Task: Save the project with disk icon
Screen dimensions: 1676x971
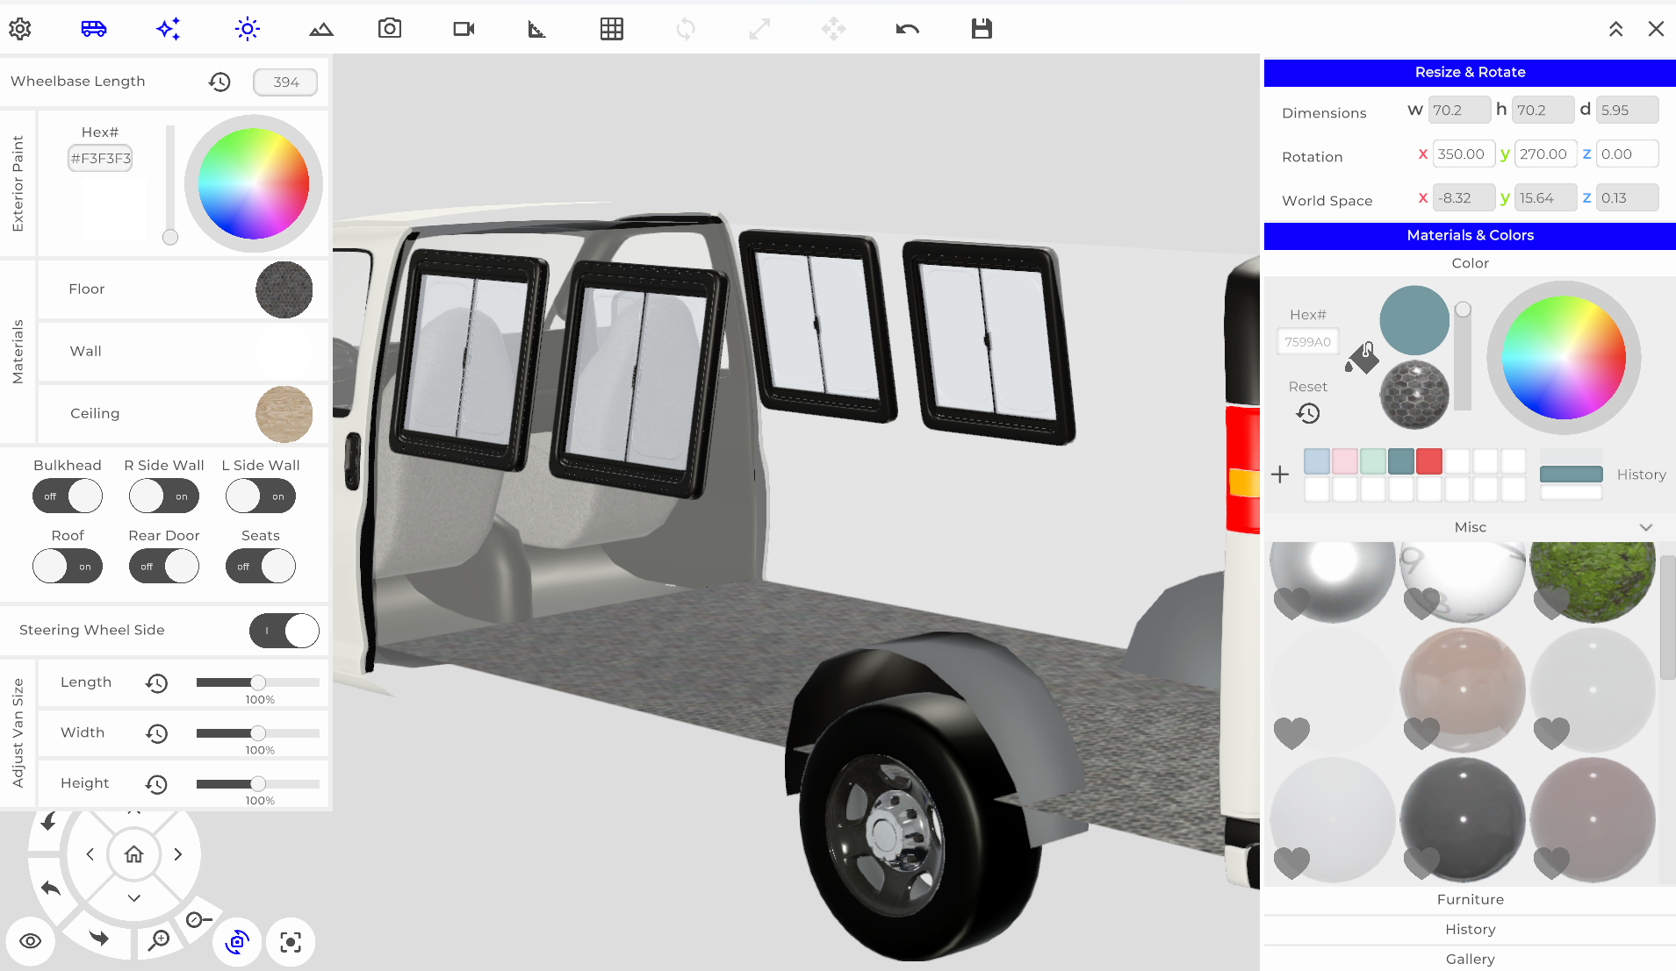Action: [x=982, y=29]
